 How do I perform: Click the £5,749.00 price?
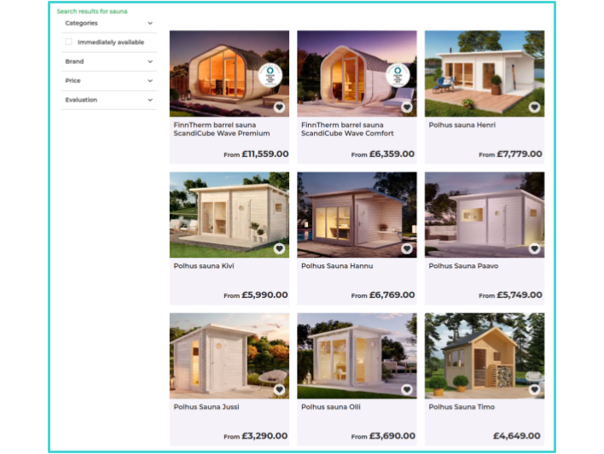pos(520,295)
